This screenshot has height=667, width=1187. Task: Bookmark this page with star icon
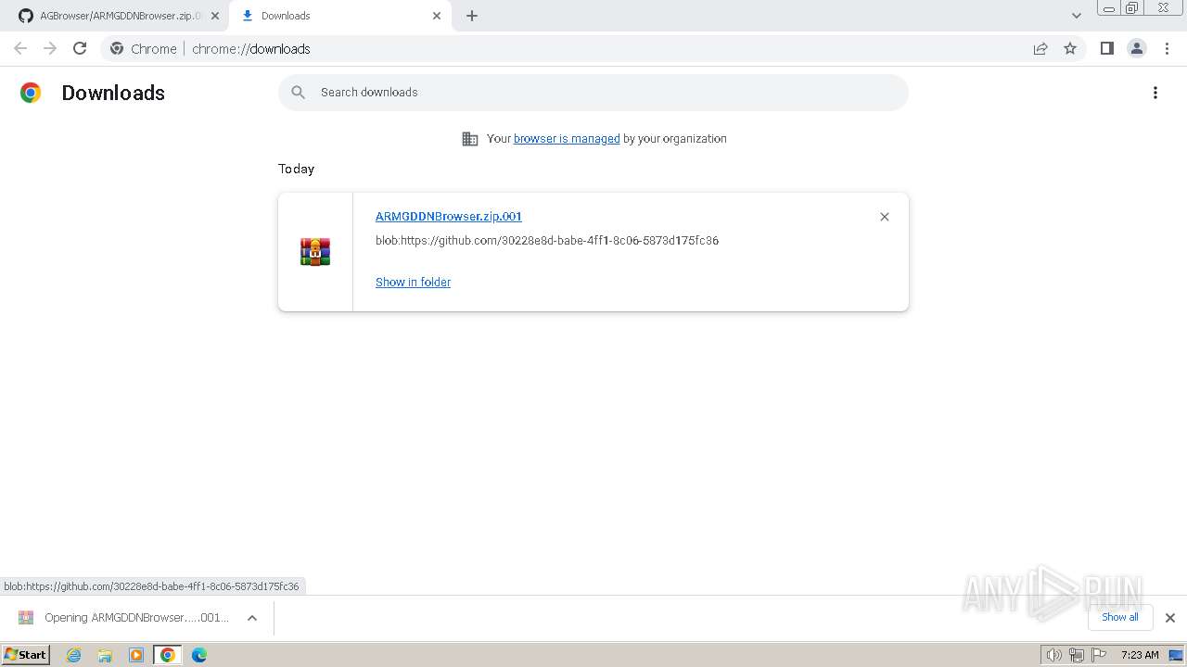pyautogui.click(x=1070, y=48)
